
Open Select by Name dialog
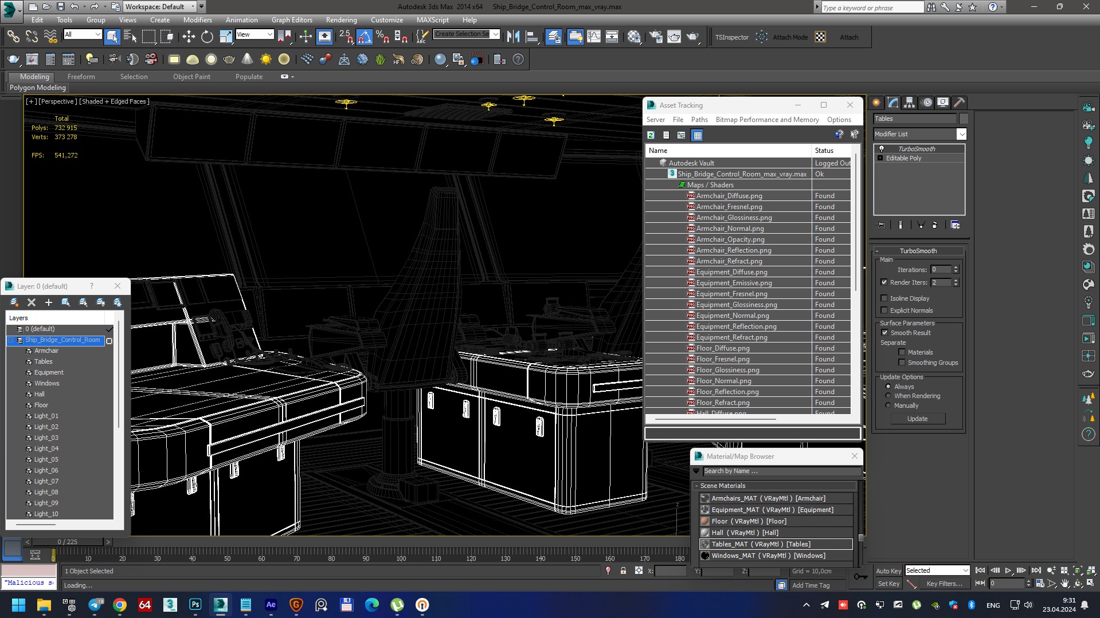130,37
